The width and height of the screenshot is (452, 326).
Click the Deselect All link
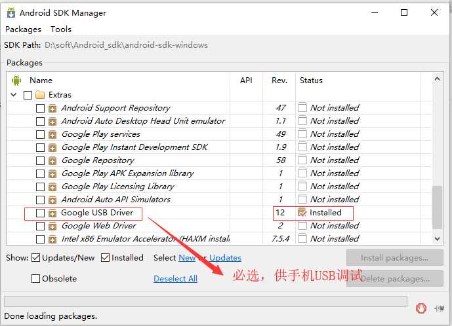tap(175, 278)
